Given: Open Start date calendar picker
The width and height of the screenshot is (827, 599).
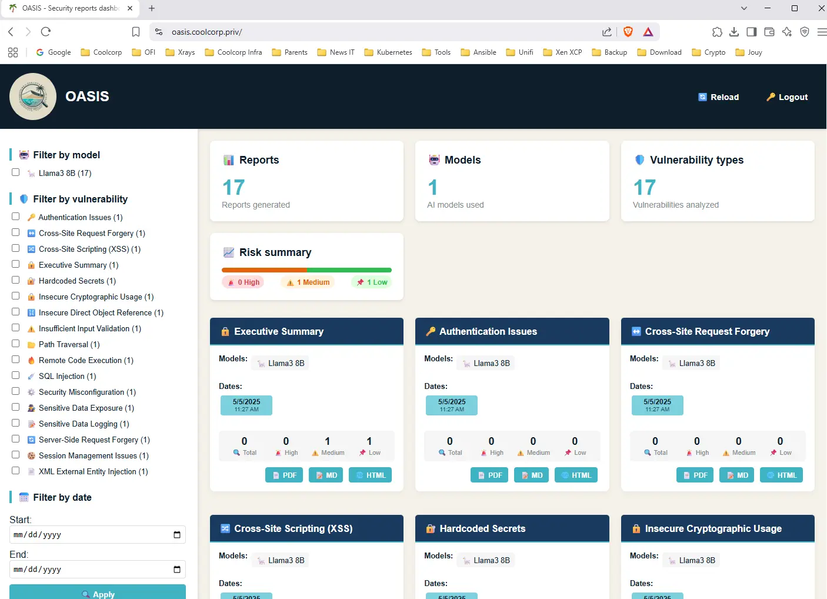Looking at the screenshot, I should [177, 535].
